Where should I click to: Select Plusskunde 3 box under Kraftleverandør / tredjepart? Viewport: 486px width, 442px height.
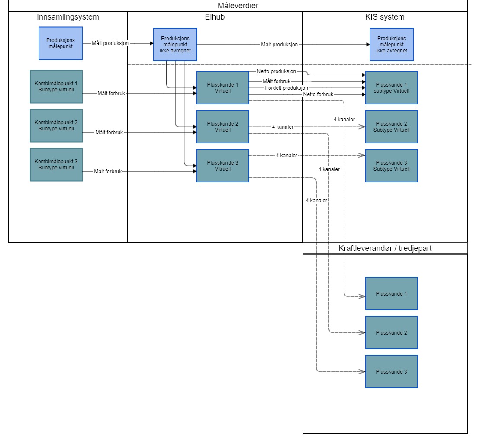392,372
